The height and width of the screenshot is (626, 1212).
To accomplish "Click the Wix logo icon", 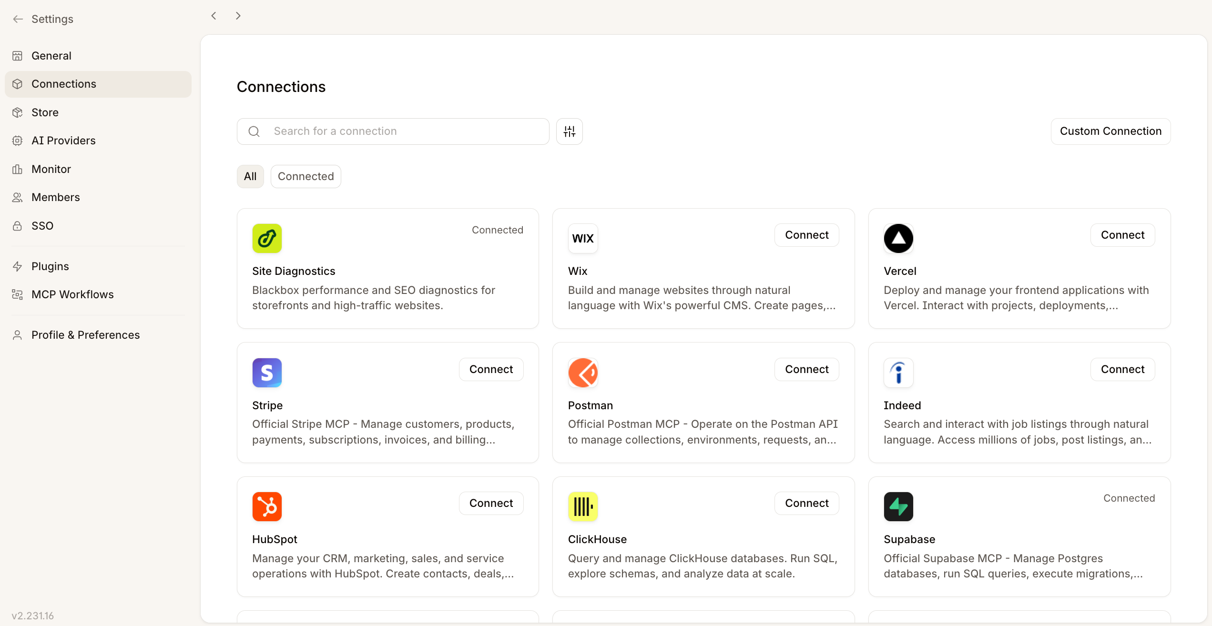I will tap(583, 238).
